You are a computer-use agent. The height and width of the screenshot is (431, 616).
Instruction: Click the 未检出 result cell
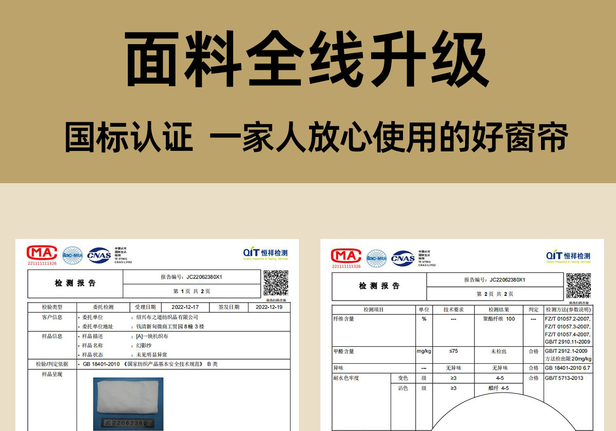pos(498,351)
